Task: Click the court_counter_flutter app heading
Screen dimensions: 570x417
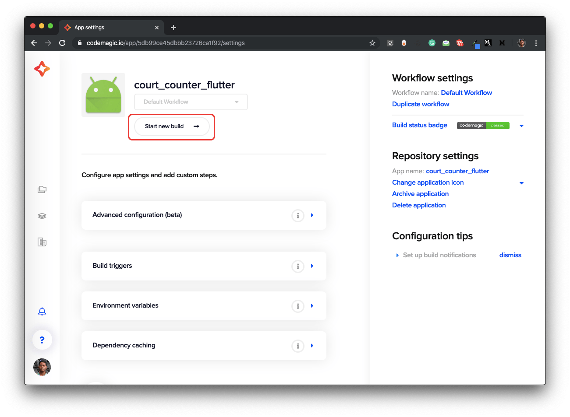Action: coord(184,85)
